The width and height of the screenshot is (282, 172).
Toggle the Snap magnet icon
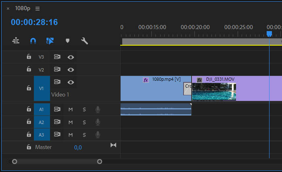33,41
